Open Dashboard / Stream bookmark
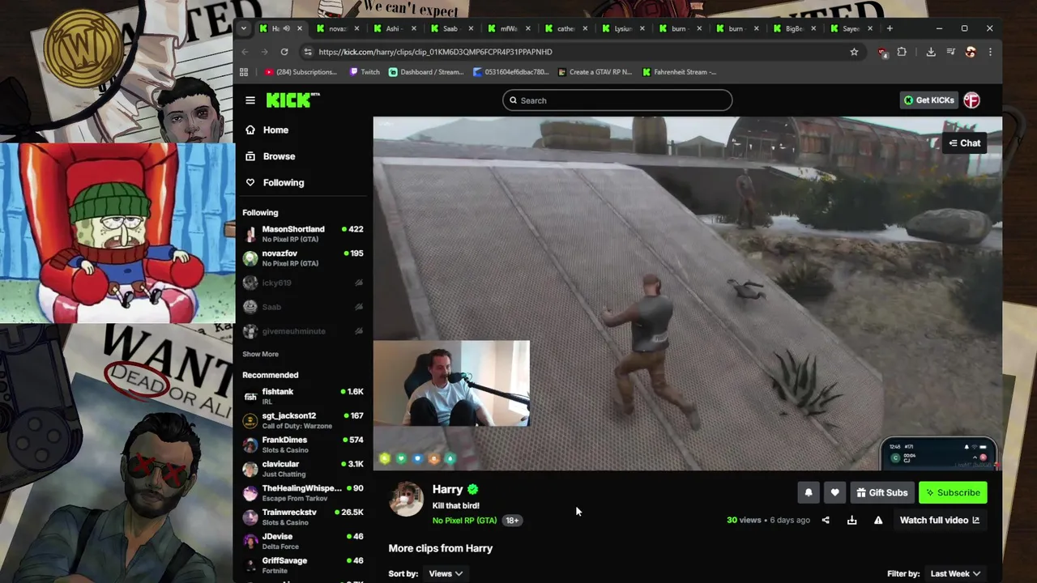The image size is (1037, 583). pyautogui.click(x=426, y=72)
